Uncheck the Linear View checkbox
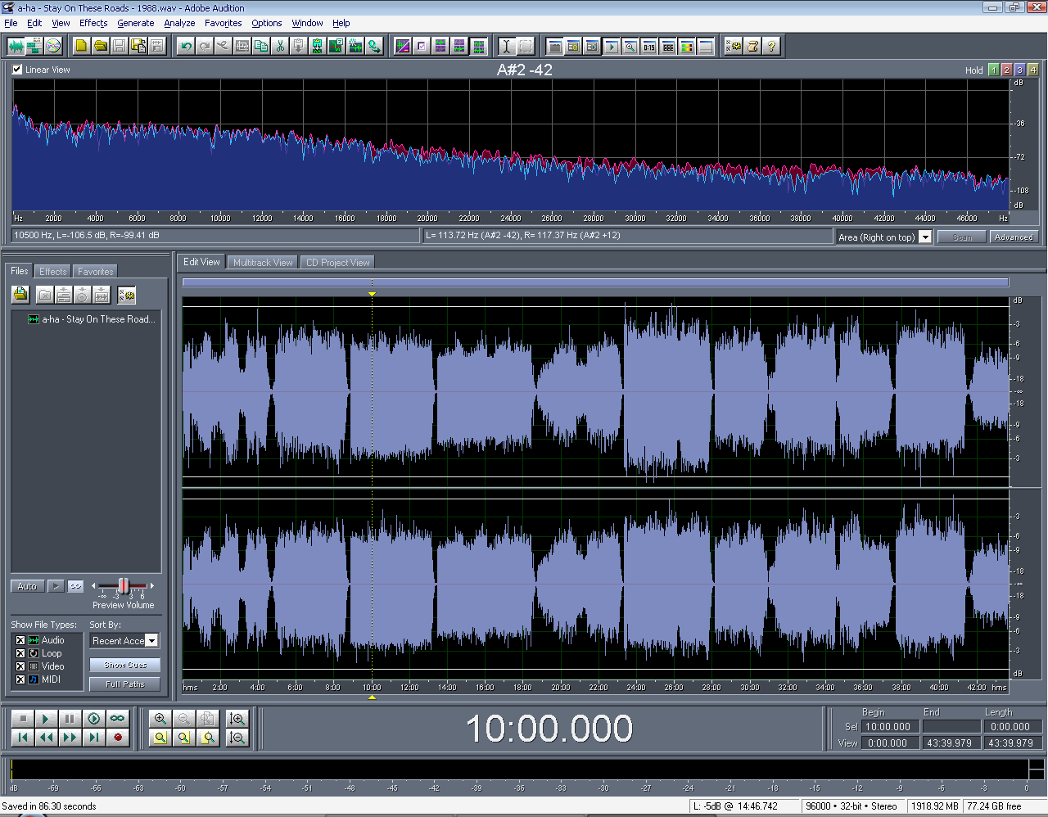Image resolution: width=1048 pixels, height=817 pixels. point(17,70)
